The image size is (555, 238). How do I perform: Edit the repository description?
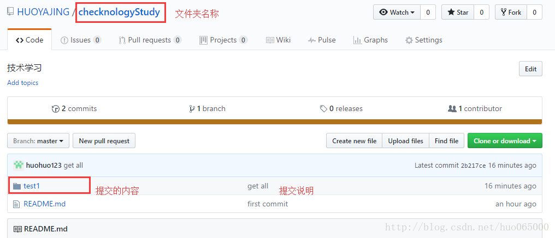pyautogui.click(x=530, y=69)
